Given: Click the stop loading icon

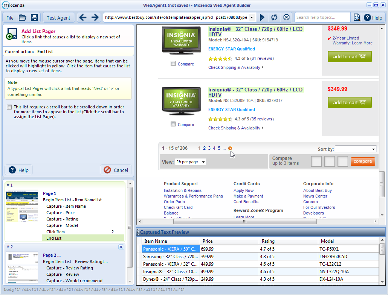Looking at the screenshot, I should click(286, 17).
